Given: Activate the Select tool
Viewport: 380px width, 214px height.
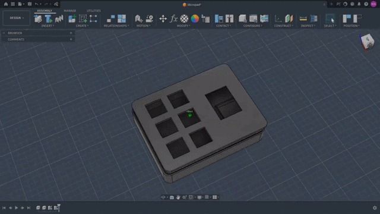Looking at the screenshot, I should click(x=330, y=18).
